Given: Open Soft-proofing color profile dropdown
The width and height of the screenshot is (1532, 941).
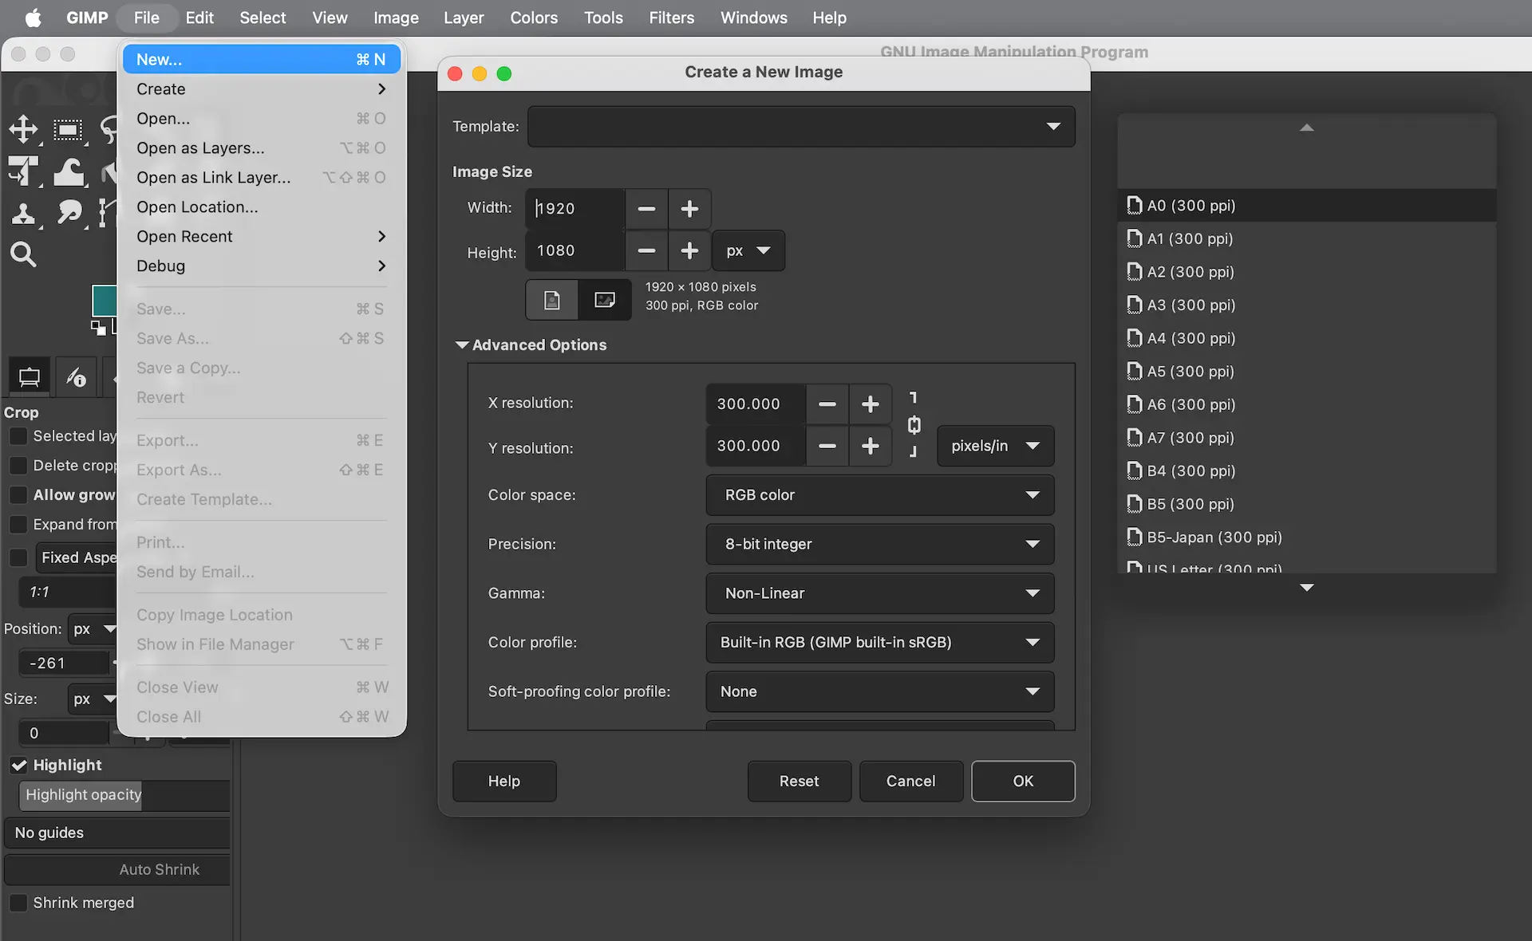Looking at the screenshot, I should pos(880,691).
